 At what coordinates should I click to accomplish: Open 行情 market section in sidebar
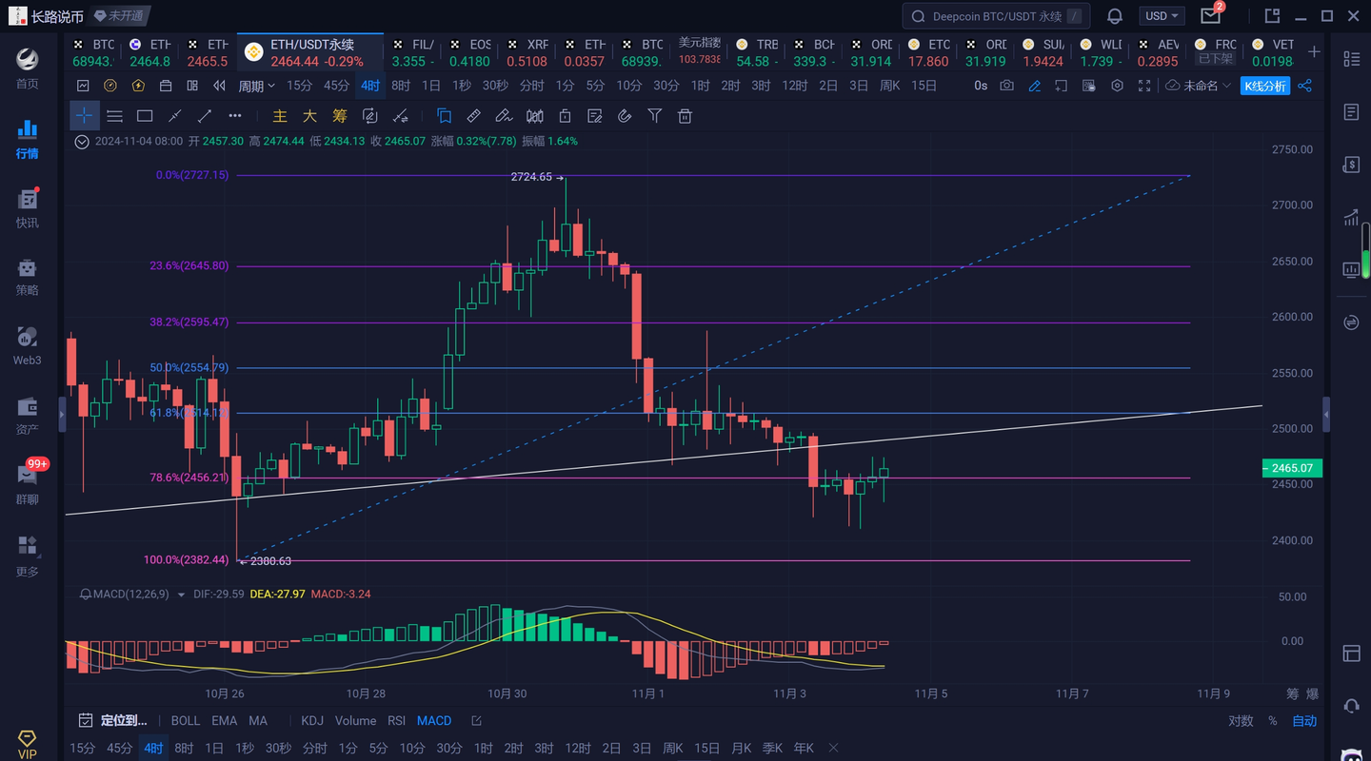click(x=27, y=139)
